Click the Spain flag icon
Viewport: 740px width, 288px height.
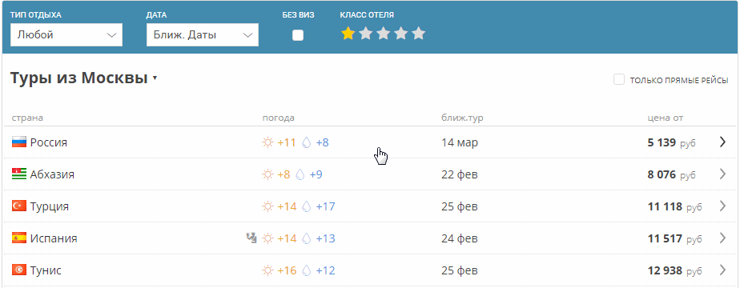tap(19, 238)
